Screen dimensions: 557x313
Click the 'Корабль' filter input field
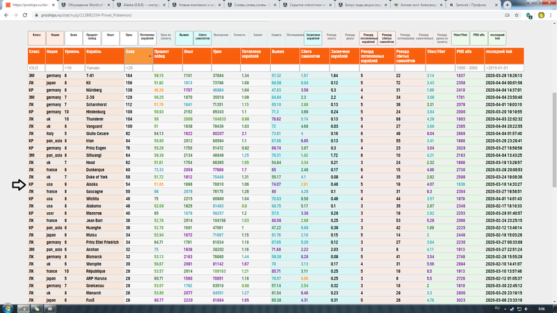point(104,67)
